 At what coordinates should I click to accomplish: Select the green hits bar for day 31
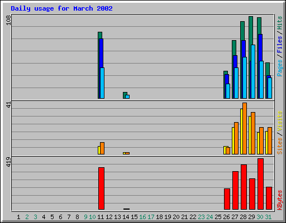tap(268, 69)
